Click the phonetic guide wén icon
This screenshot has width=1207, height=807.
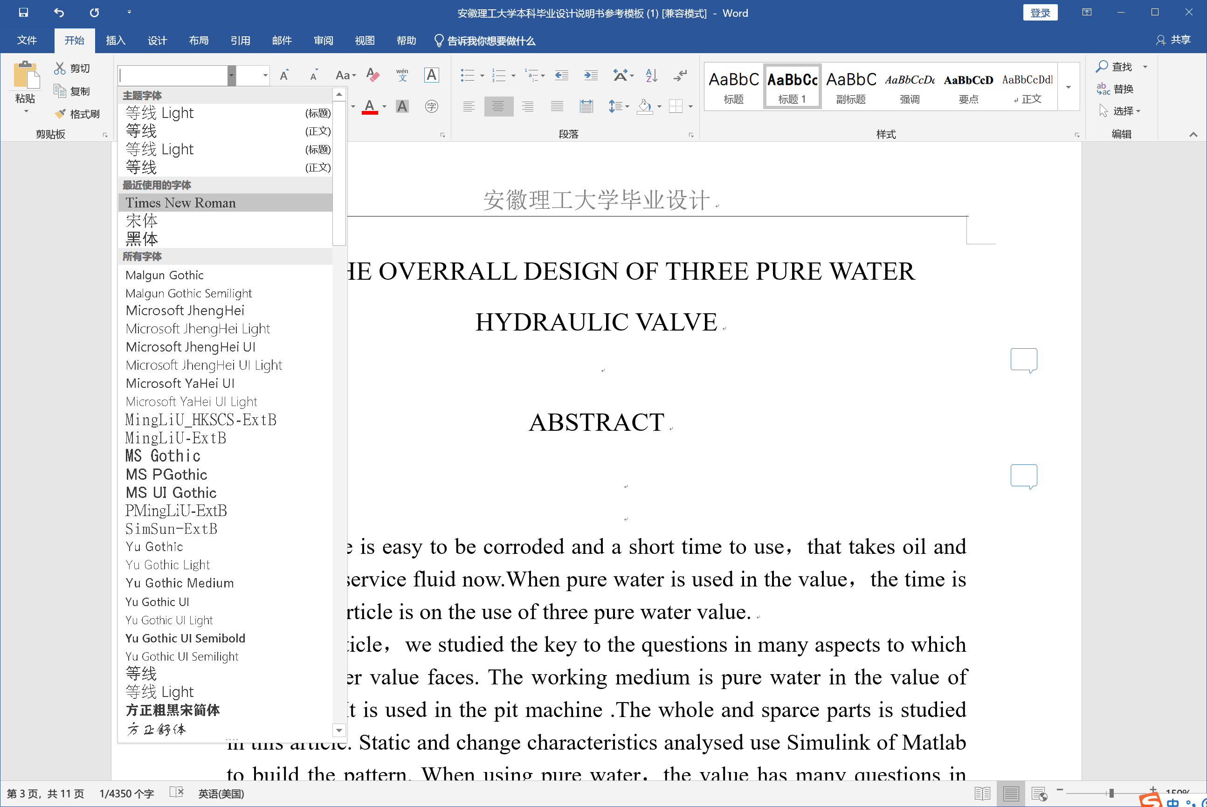click(402, 75)
